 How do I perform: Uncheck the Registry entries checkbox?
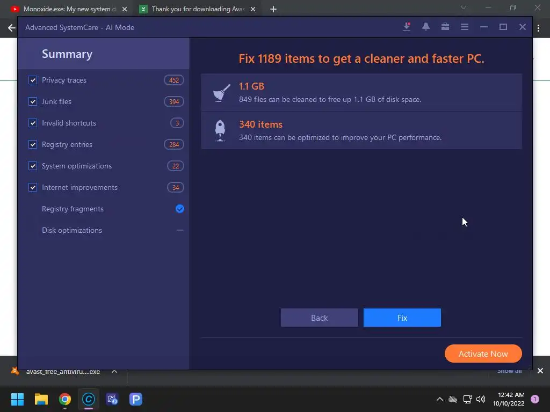pos(33,144)
